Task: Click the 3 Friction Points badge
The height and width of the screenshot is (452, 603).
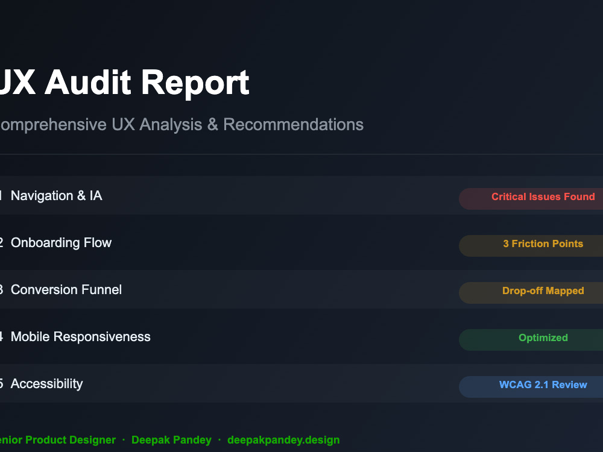Action: click(531, 246)
